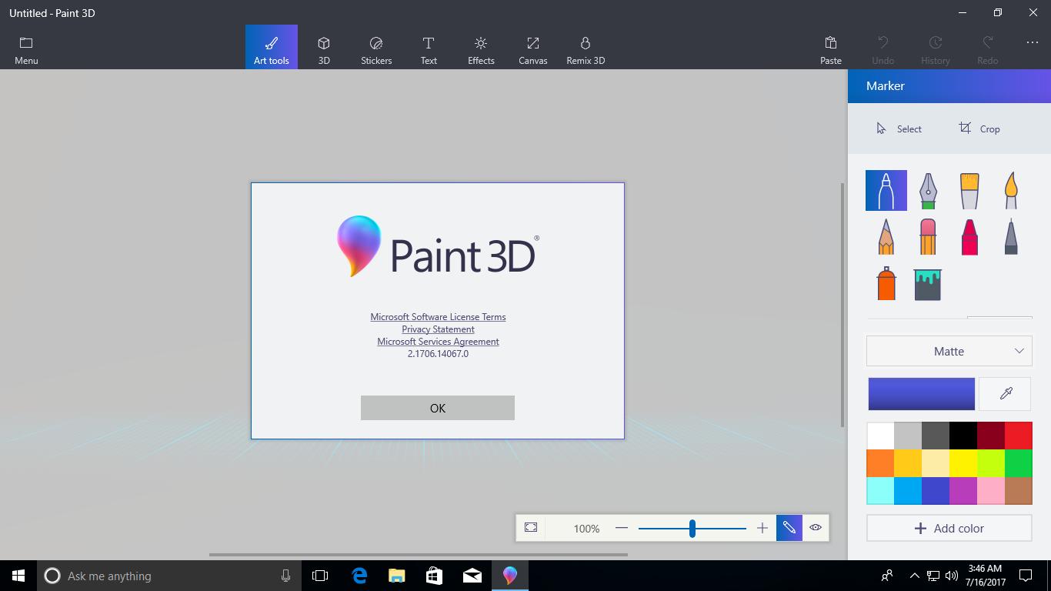Expand the Matte material dropdown
Viewport: 1051px width, 591px height.
point(949,351)
